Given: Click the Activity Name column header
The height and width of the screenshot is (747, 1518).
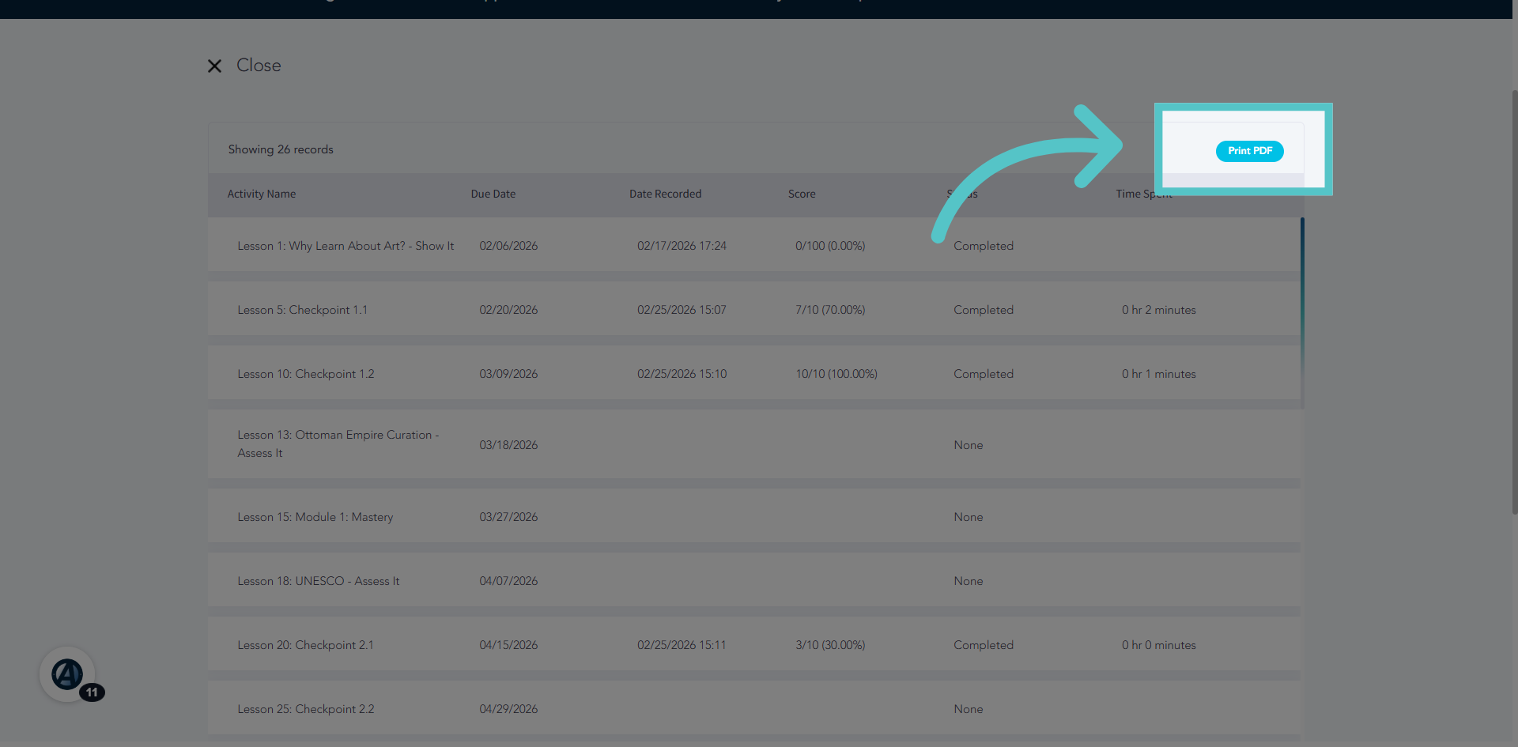Looking at the screenshot, I should click(262, 194).
